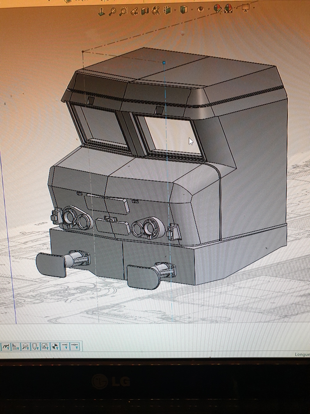
Task: Click the Display Style icon
Action: [184, 10]
